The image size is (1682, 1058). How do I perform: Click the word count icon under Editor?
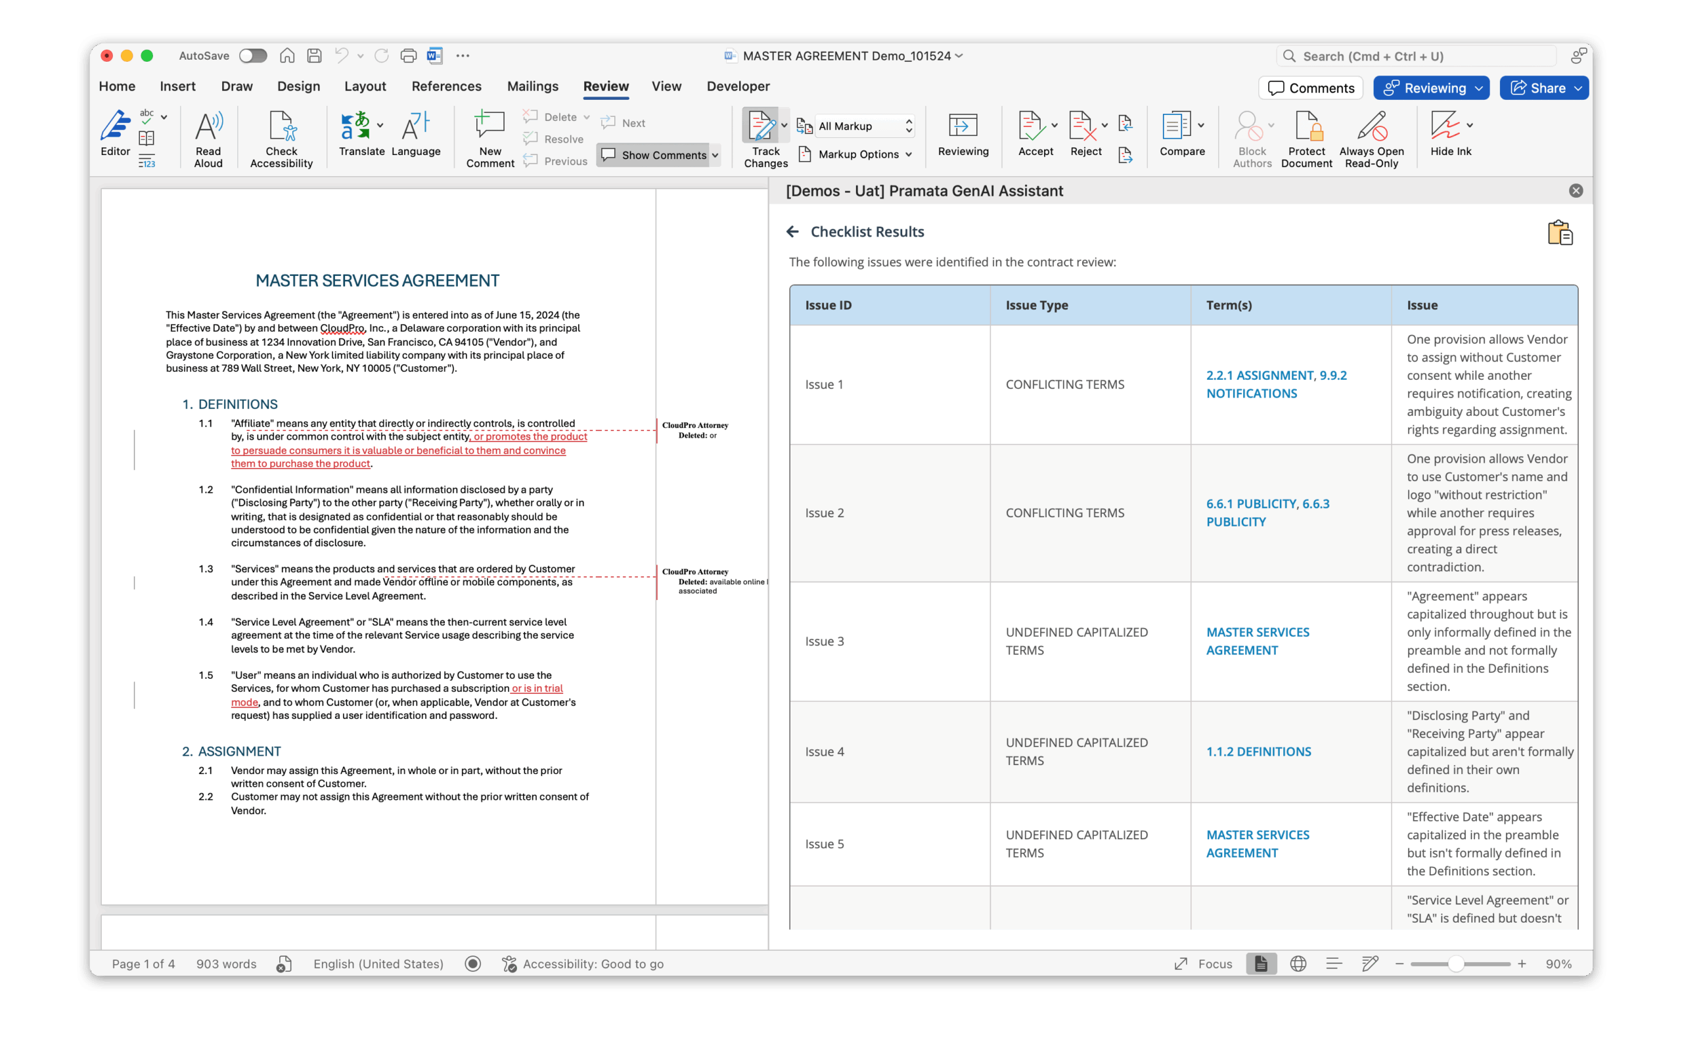[x=147, y=162]
